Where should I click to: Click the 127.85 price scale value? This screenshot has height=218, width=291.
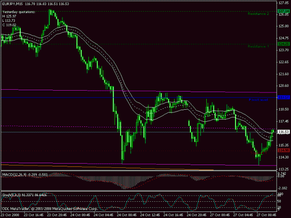284,3
